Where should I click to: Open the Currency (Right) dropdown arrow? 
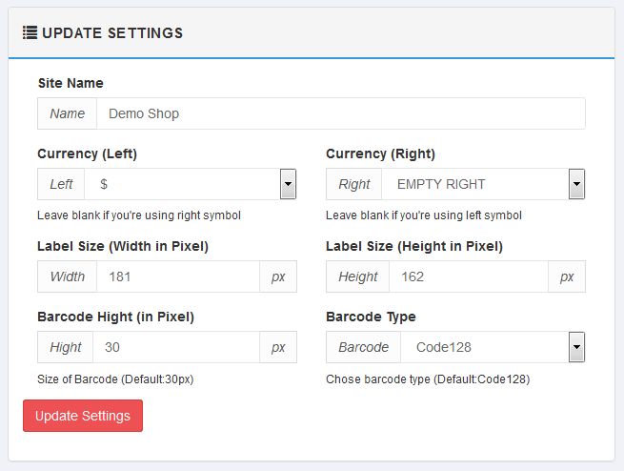(576, 184)
